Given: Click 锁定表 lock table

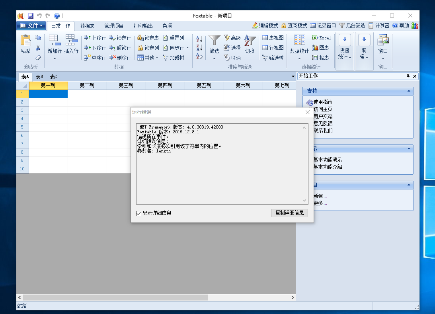Looking at the screenshot, I should (x=148, y=38).
